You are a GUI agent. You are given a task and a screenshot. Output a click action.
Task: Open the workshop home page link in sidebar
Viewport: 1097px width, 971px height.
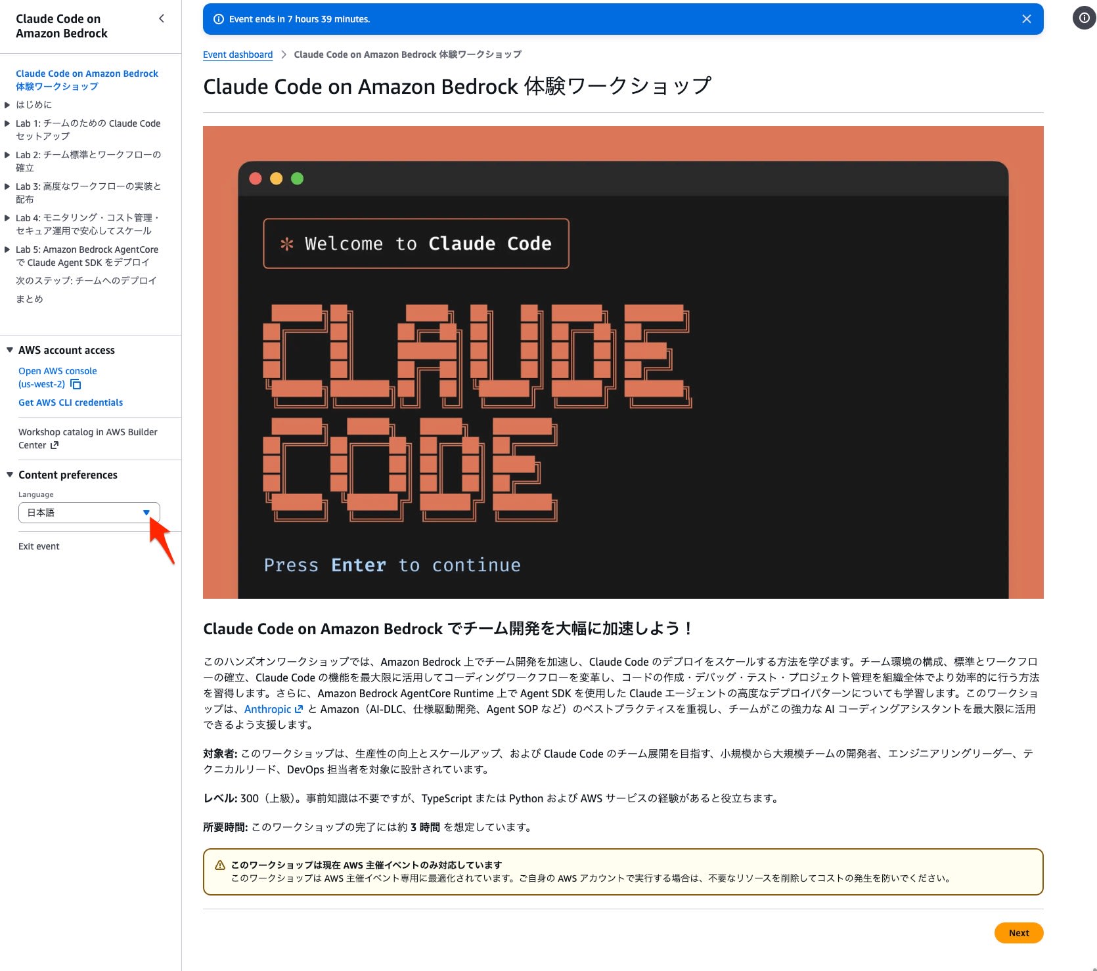[87, 80]
